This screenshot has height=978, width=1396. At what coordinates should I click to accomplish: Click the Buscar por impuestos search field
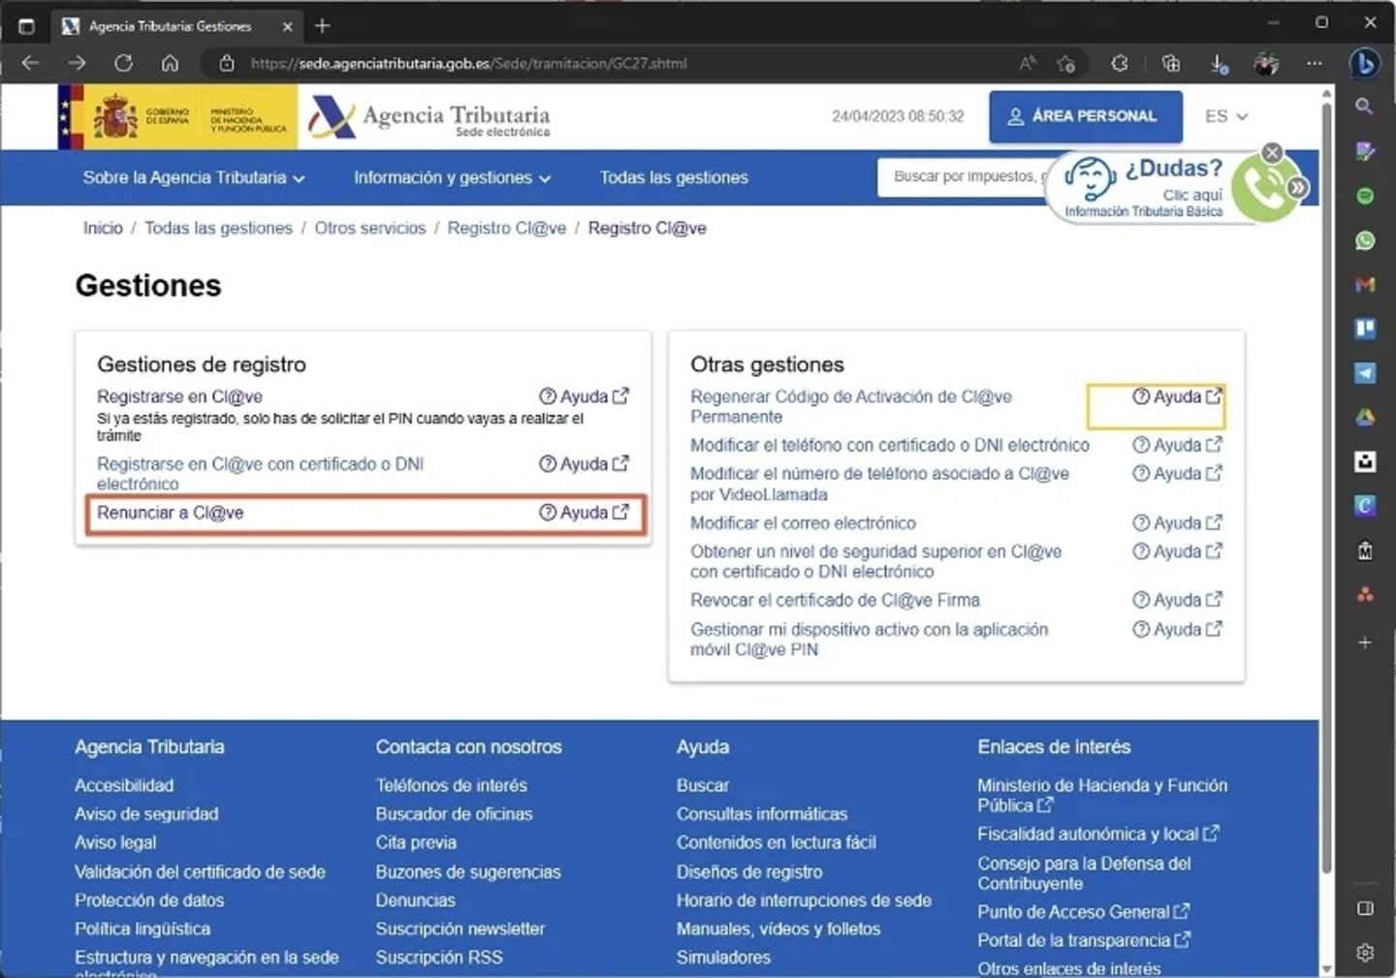(x=969, y=177)
